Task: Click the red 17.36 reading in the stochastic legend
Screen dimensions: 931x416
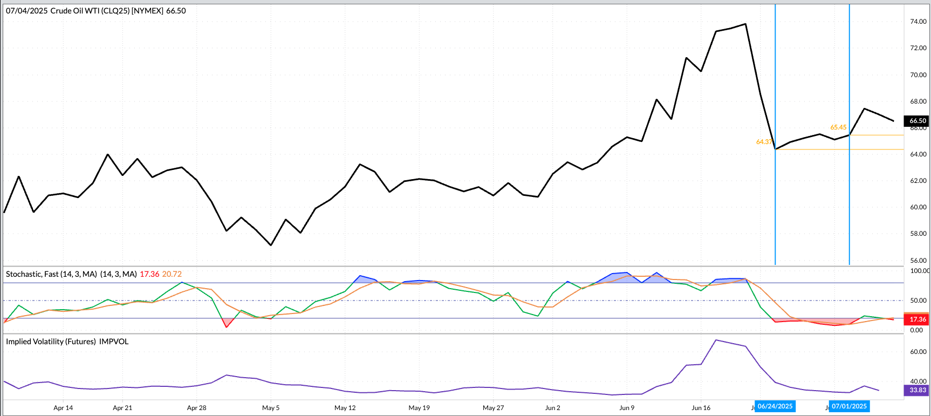Action: click(x=149, y=274)
